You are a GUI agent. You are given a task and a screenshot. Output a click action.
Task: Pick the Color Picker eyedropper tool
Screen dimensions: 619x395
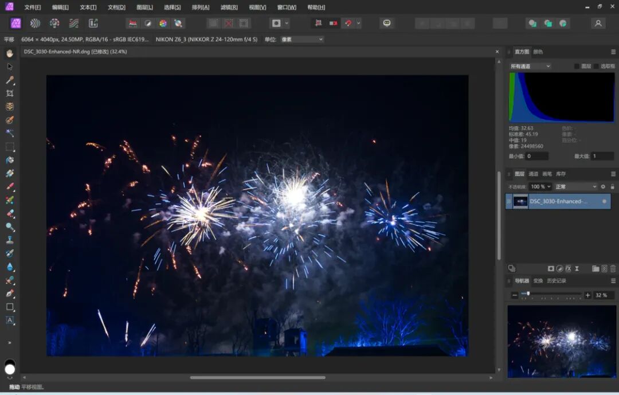coord(10,80)
